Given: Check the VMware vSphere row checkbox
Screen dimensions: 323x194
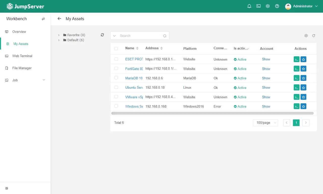Looking at the screenshot, I should 116,96.
